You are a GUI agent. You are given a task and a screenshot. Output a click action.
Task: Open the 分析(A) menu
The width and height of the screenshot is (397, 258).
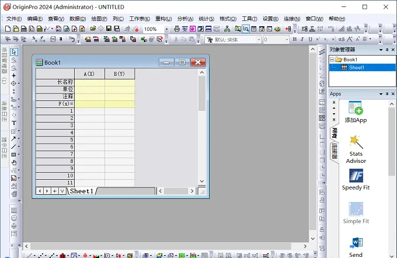[x=185, y=19]
